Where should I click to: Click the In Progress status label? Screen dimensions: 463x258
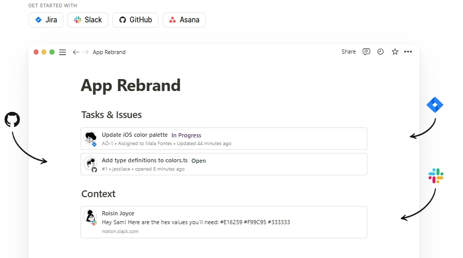click(x=187, y=135)
